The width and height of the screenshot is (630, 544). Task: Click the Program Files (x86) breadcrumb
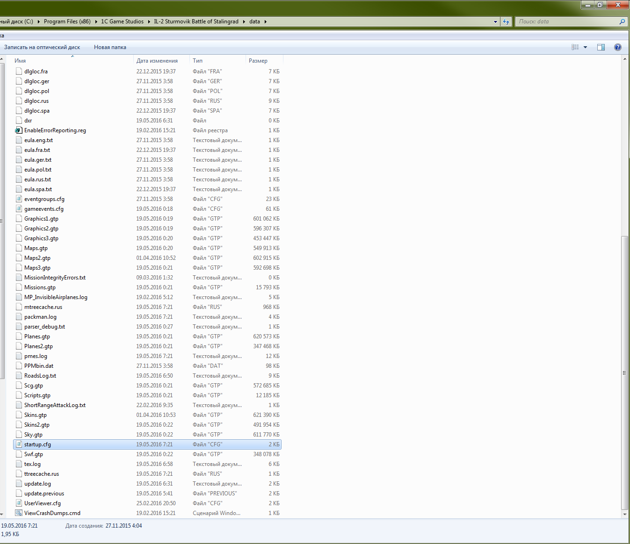(67, 21)
